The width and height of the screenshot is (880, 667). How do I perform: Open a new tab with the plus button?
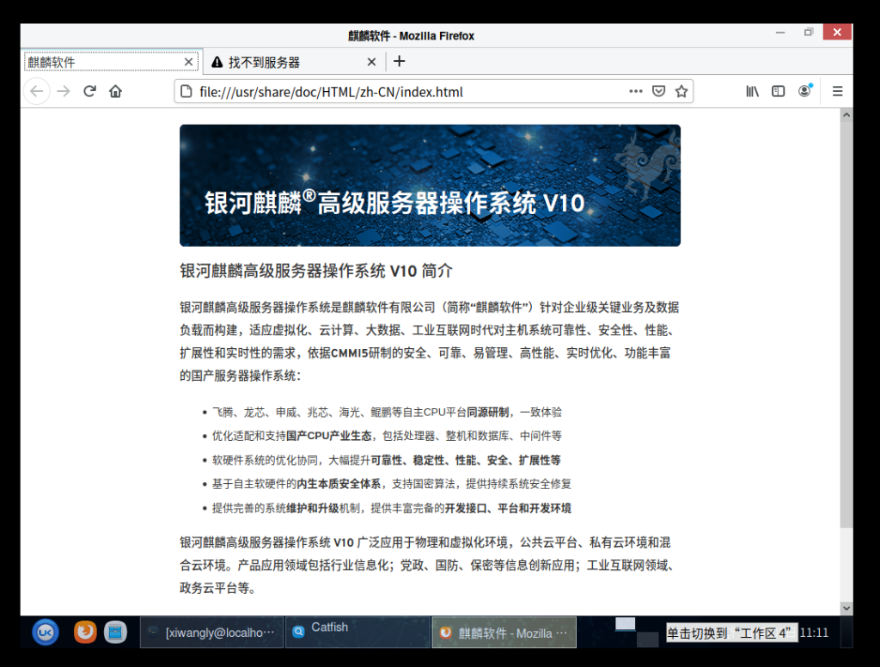click(x=399, y=61)
